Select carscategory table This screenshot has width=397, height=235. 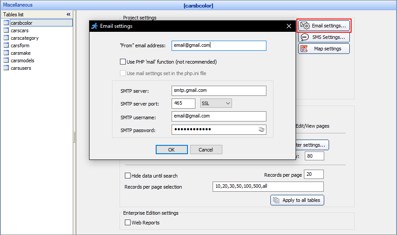25,38
